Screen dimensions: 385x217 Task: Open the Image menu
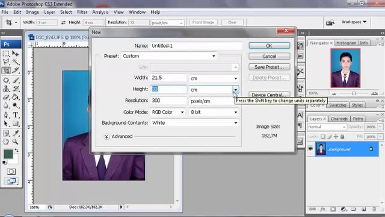(x=32, y=12)
